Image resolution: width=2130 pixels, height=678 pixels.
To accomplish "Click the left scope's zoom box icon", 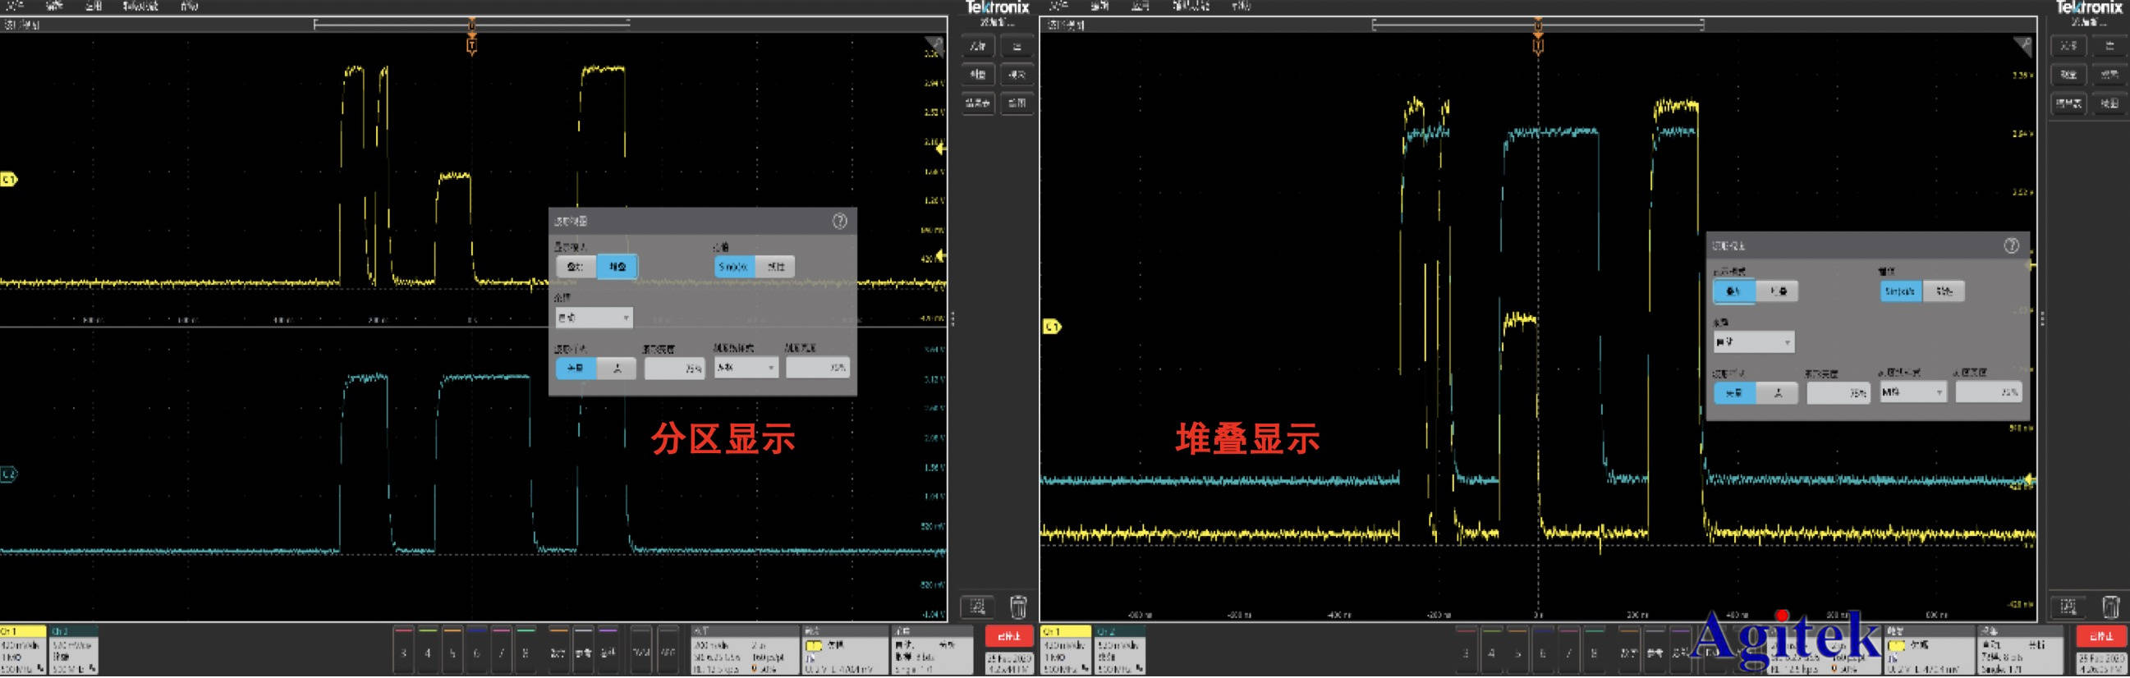I will pyautogui.click(x=976, y=607).
